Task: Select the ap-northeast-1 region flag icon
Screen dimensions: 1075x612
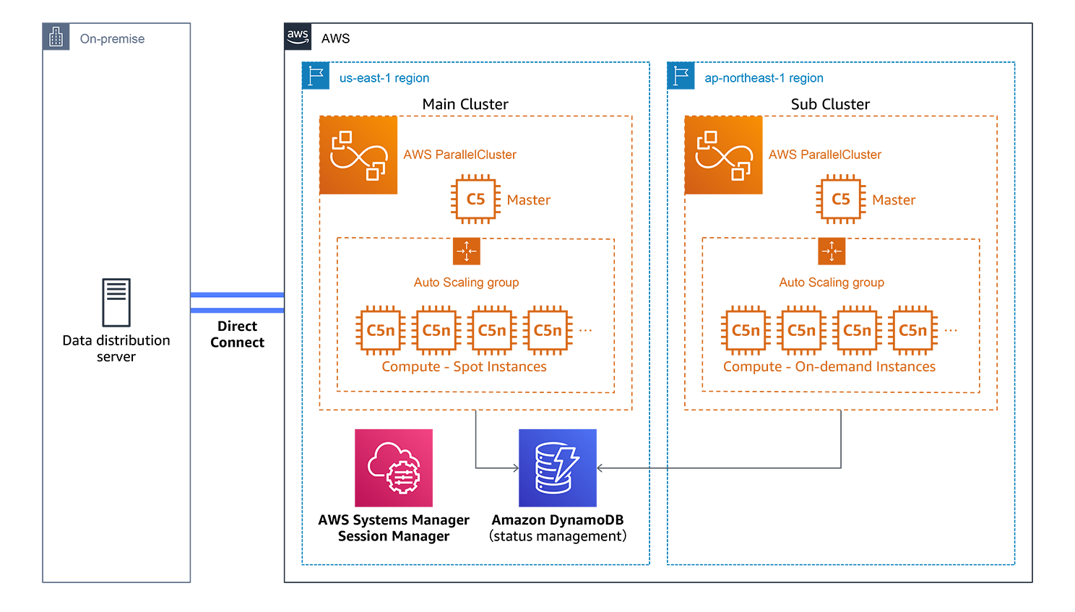Action: pos(681,76)
